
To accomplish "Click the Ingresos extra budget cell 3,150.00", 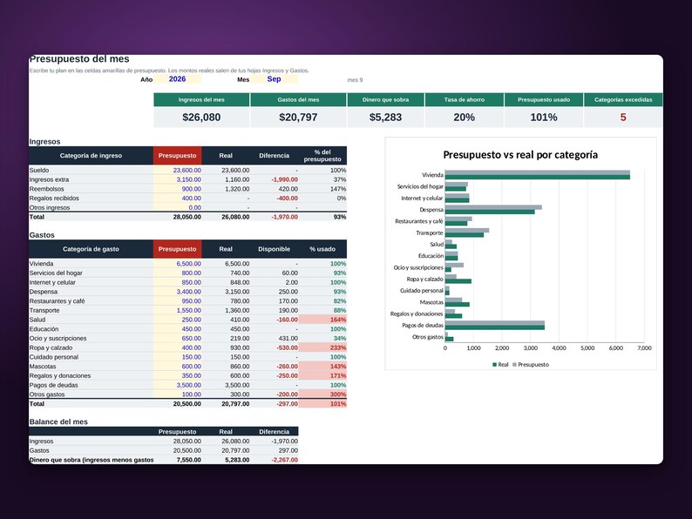I will (178, 179).
